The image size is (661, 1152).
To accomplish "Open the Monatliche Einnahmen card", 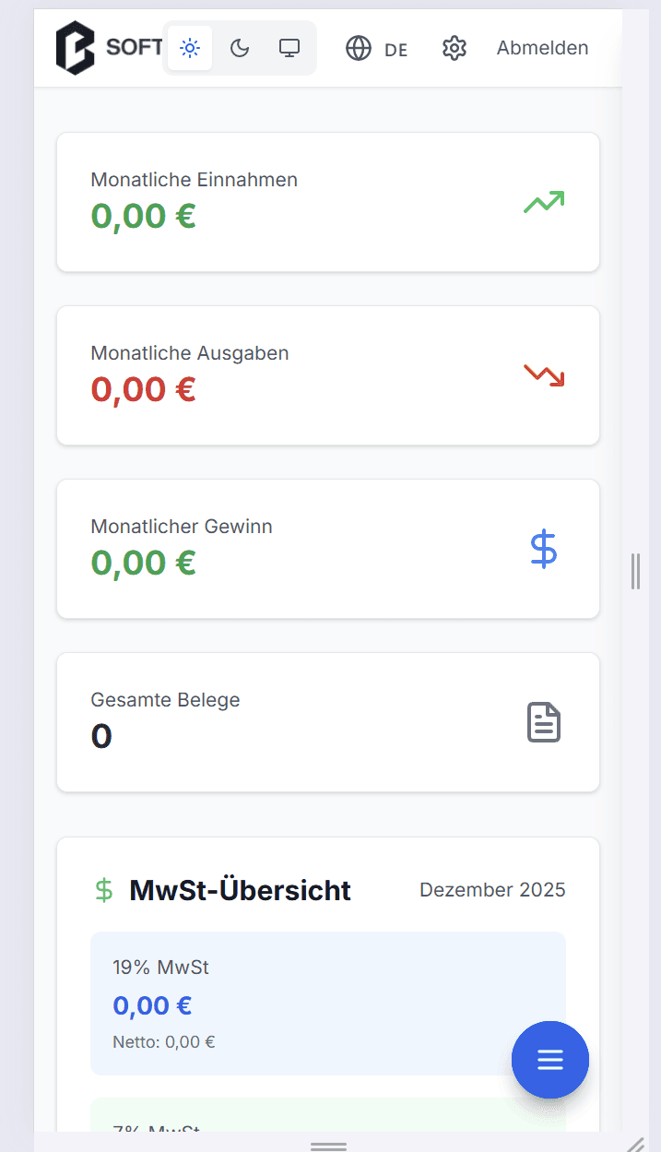I will coord(277,202).
